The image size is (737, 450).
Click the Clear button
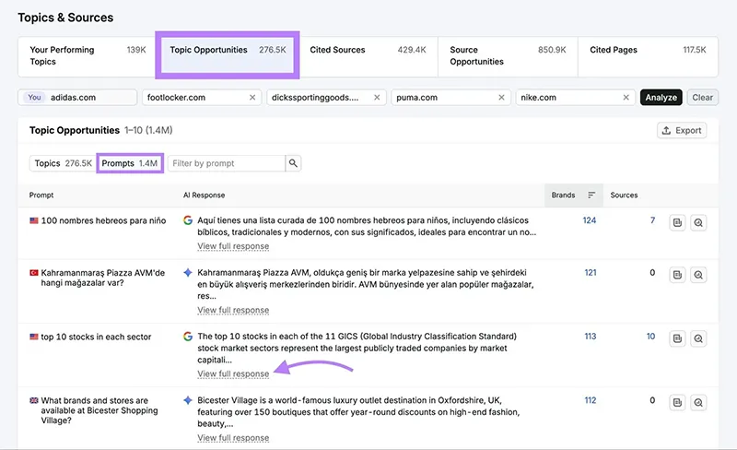tap(702, 98)
